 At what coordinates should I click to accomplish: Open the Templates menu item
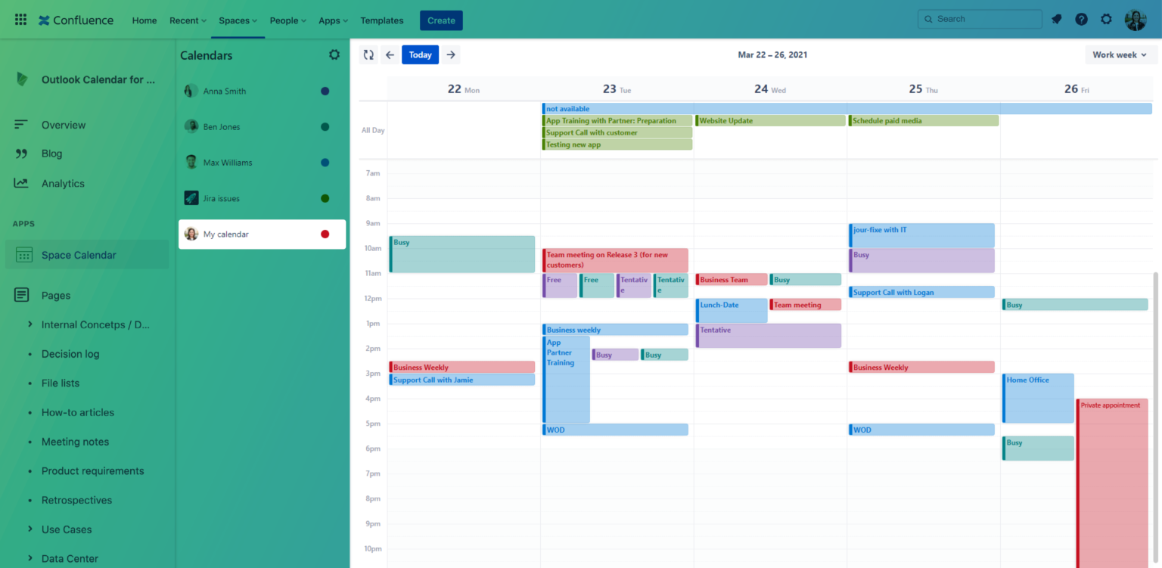tap(382, 20)
